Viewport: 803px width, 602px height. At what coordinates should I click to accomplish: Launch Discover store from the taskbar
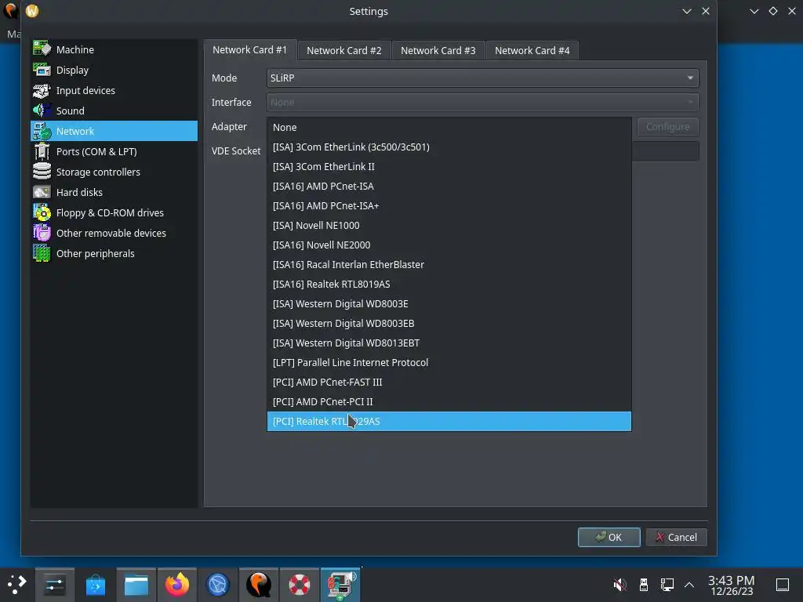tap(95, 585)
